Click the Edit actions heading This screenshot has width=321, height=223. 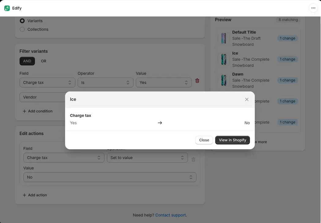coord(32,133)
